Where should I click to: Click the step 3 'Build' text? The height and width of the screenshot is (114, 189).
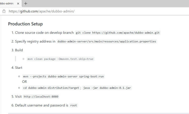click(19, 50)
